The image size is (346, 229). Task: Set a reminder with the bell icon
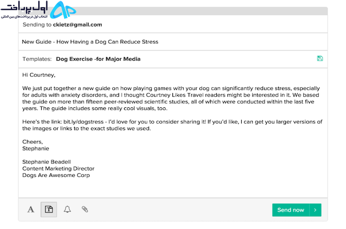pos(67,209)
